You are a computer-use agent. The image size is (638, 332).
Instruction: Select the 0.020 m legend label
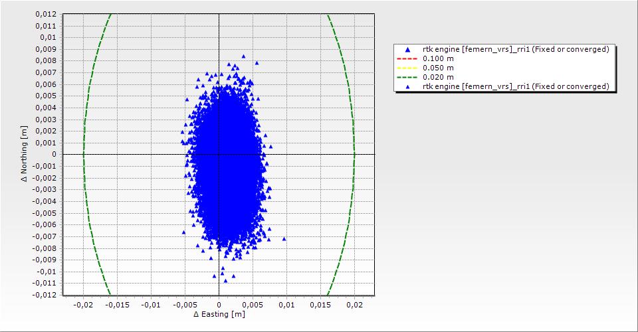pyautogui.click(x=439, y=78)
